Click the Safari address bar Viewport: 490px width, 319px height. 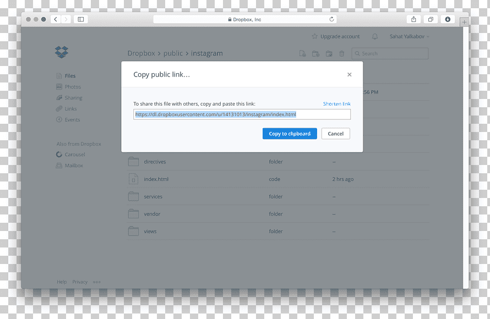click(x=244, y=19)
